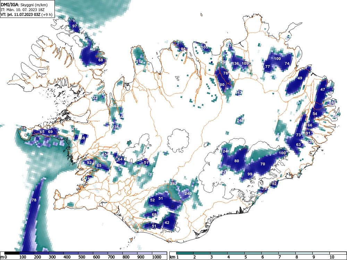
Task: Click the '8' label on the km legend
Action: click(x=297, y=257)
